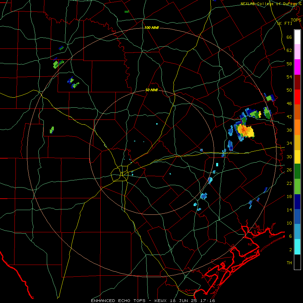Select the light pink legend swatch

pos(297,52)
